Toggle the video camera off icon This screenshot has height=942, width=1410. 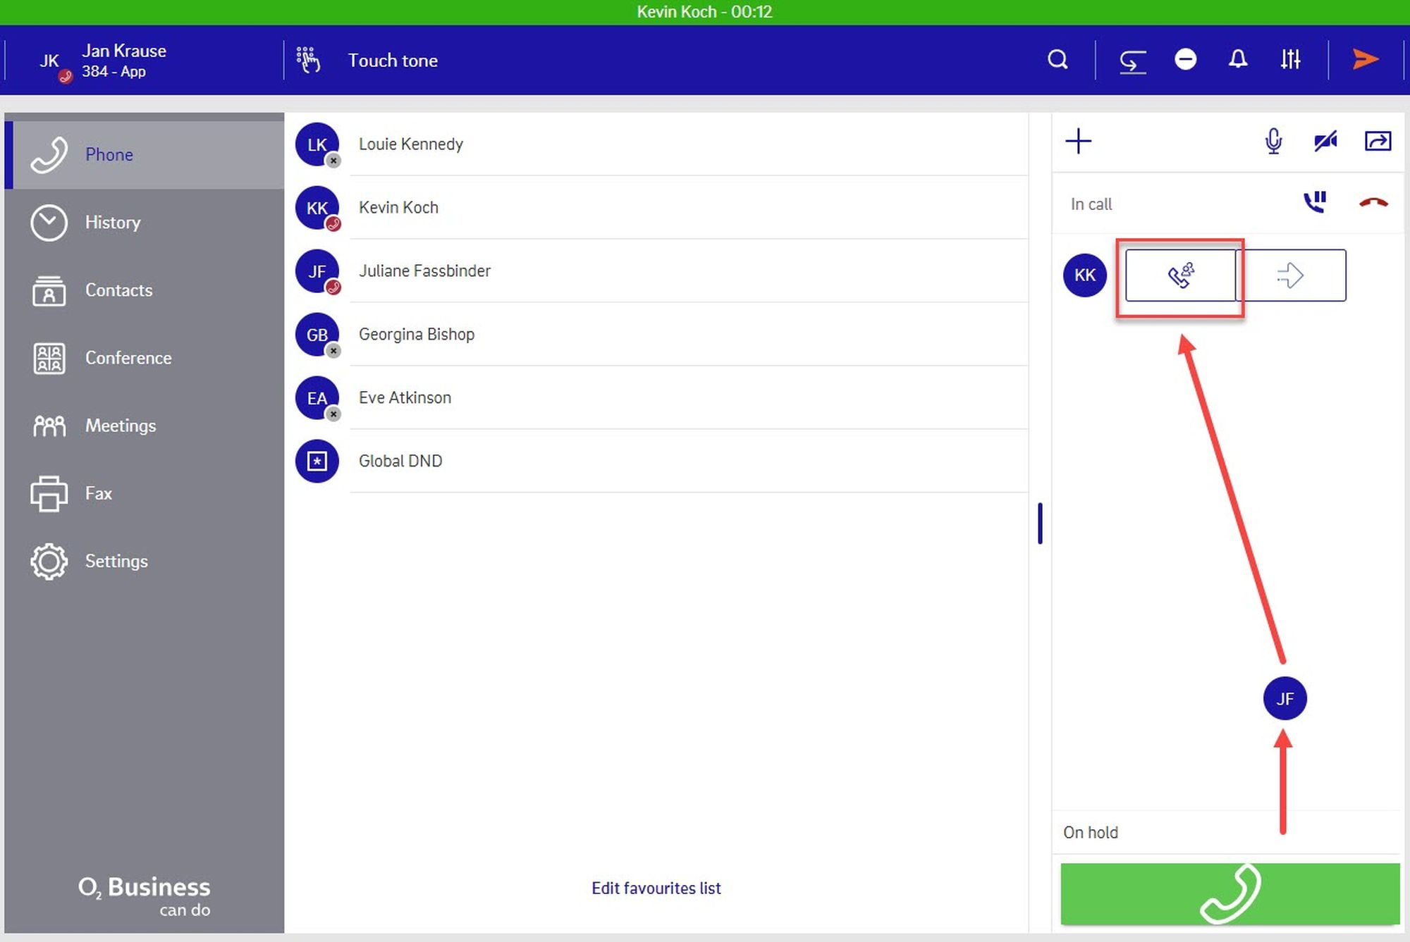point(1325,142)
